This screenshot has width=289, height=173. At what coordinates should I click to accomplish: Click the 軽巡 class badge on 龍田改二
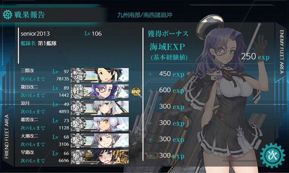pos(78,92)
